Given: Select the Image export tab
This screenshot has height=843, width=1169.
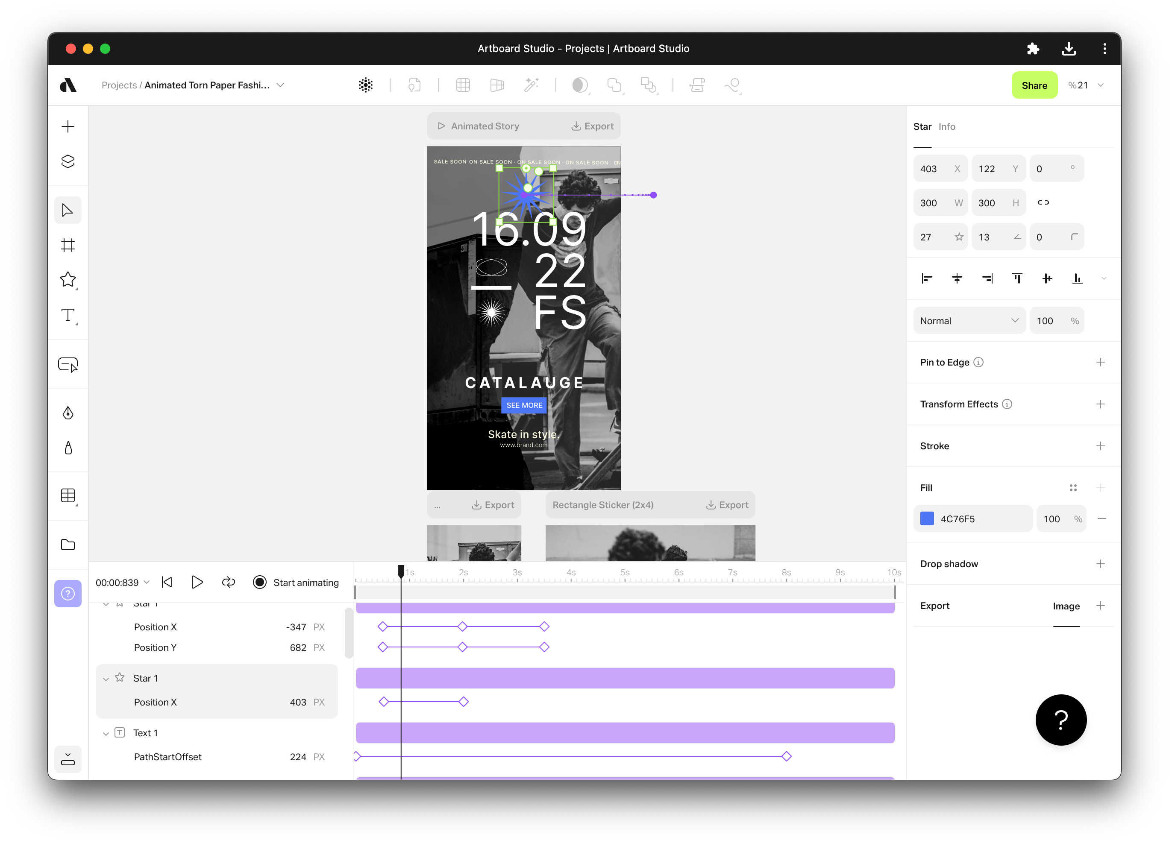Looking at the screenshot, I should tap(1066, 606).
